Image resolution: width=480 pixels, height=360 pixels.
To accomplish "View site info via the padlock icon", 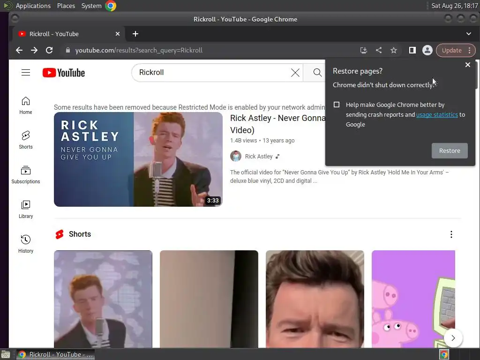I will (x=68, y=50).
